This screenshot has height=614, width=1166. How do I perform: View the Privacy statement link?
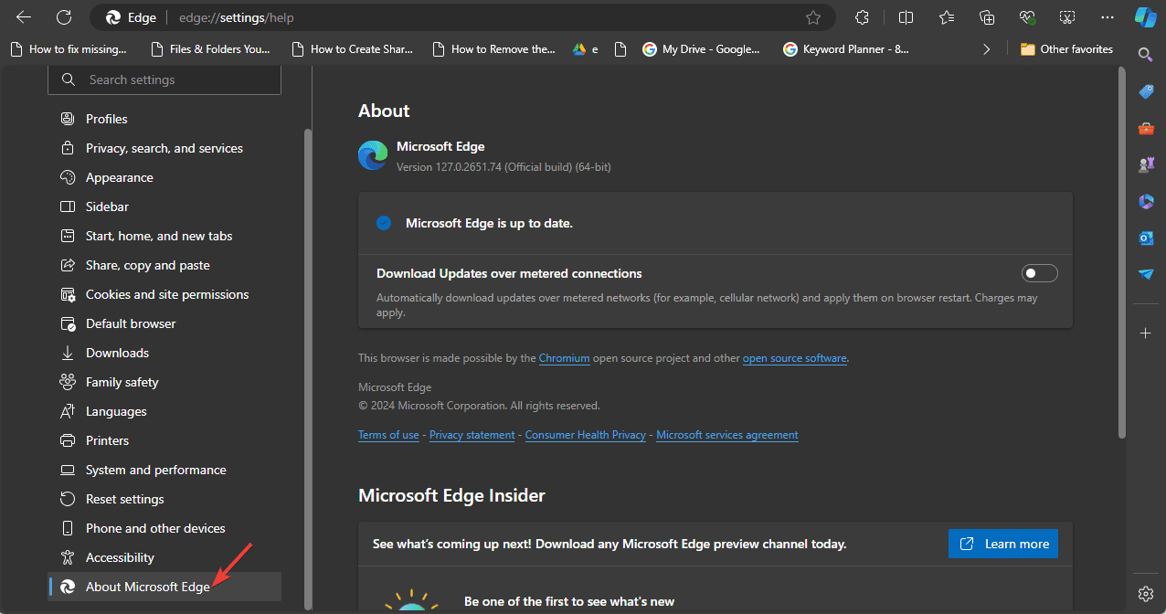[x=472, y=435]
